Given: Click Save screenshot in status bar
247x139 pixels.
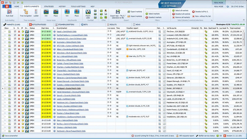Looking at the screenshot, I should [x=10, y=136].
